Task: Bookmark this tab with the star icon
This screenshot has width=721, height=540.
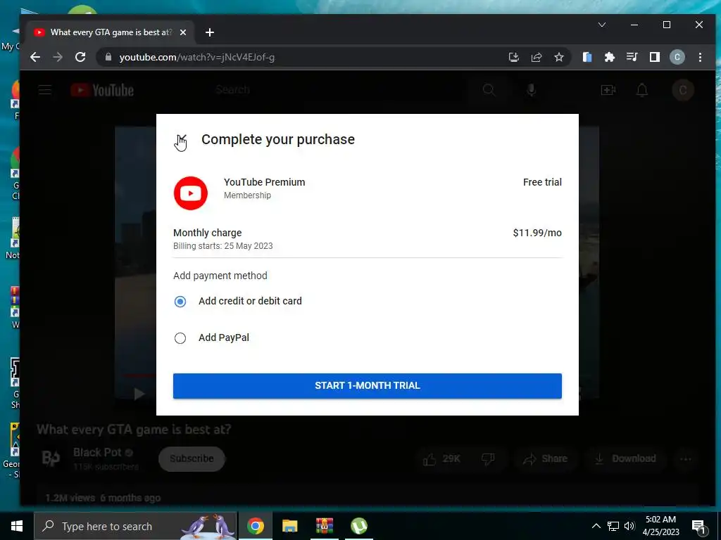Action: pos(558,58)
